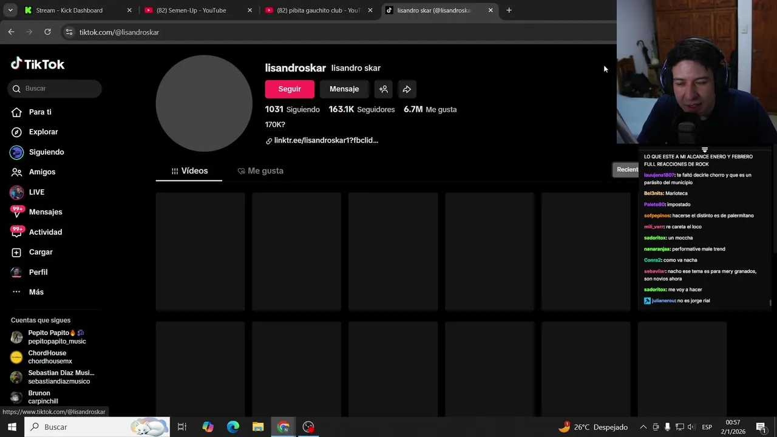This screenshot has height=437, width=777.
Task: Click the share arrow icon on the profile
Action: point(407,89)
